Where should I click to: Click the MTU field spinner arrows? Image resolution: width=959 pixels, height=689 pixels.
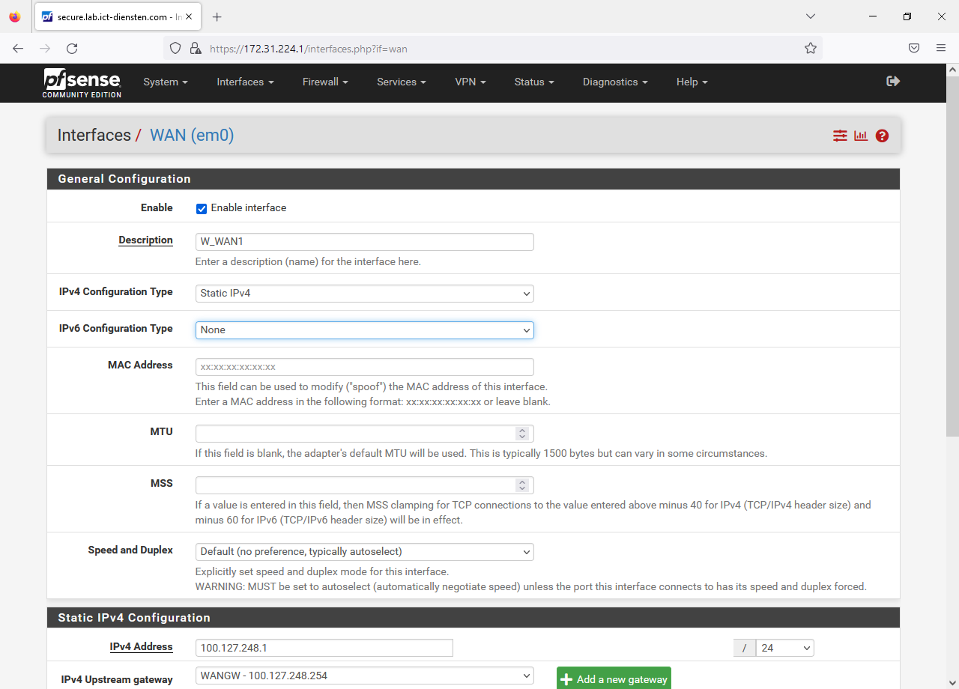point(522,433)
